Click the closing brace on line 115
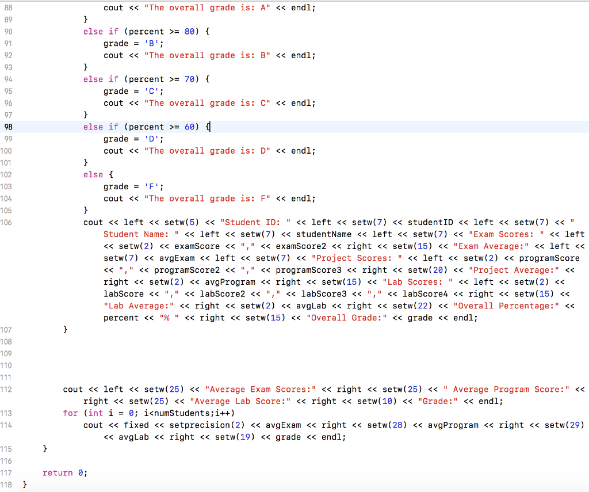 pos(45,449)
